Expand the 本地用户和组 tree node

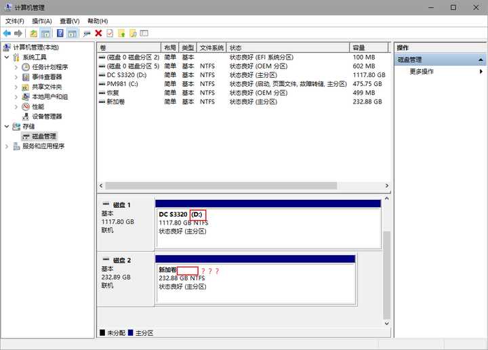pyautogui.click(x=16, y=97)
